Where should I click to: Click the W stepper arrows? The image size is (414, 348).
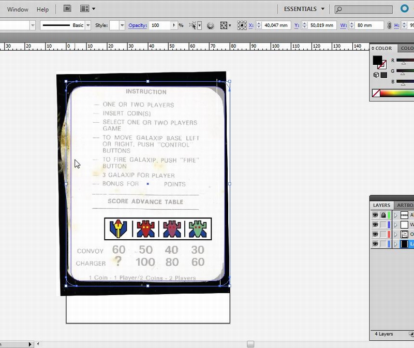(x=352, y=25)
